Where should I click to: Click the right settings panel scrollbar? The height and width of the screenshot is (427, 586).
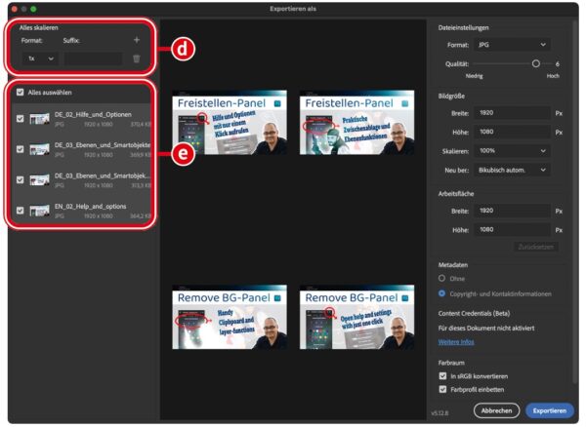[x=574, y=202]
